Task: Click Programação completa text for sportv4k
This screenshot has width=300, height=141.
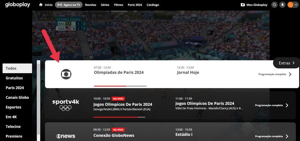Action: 269,105
